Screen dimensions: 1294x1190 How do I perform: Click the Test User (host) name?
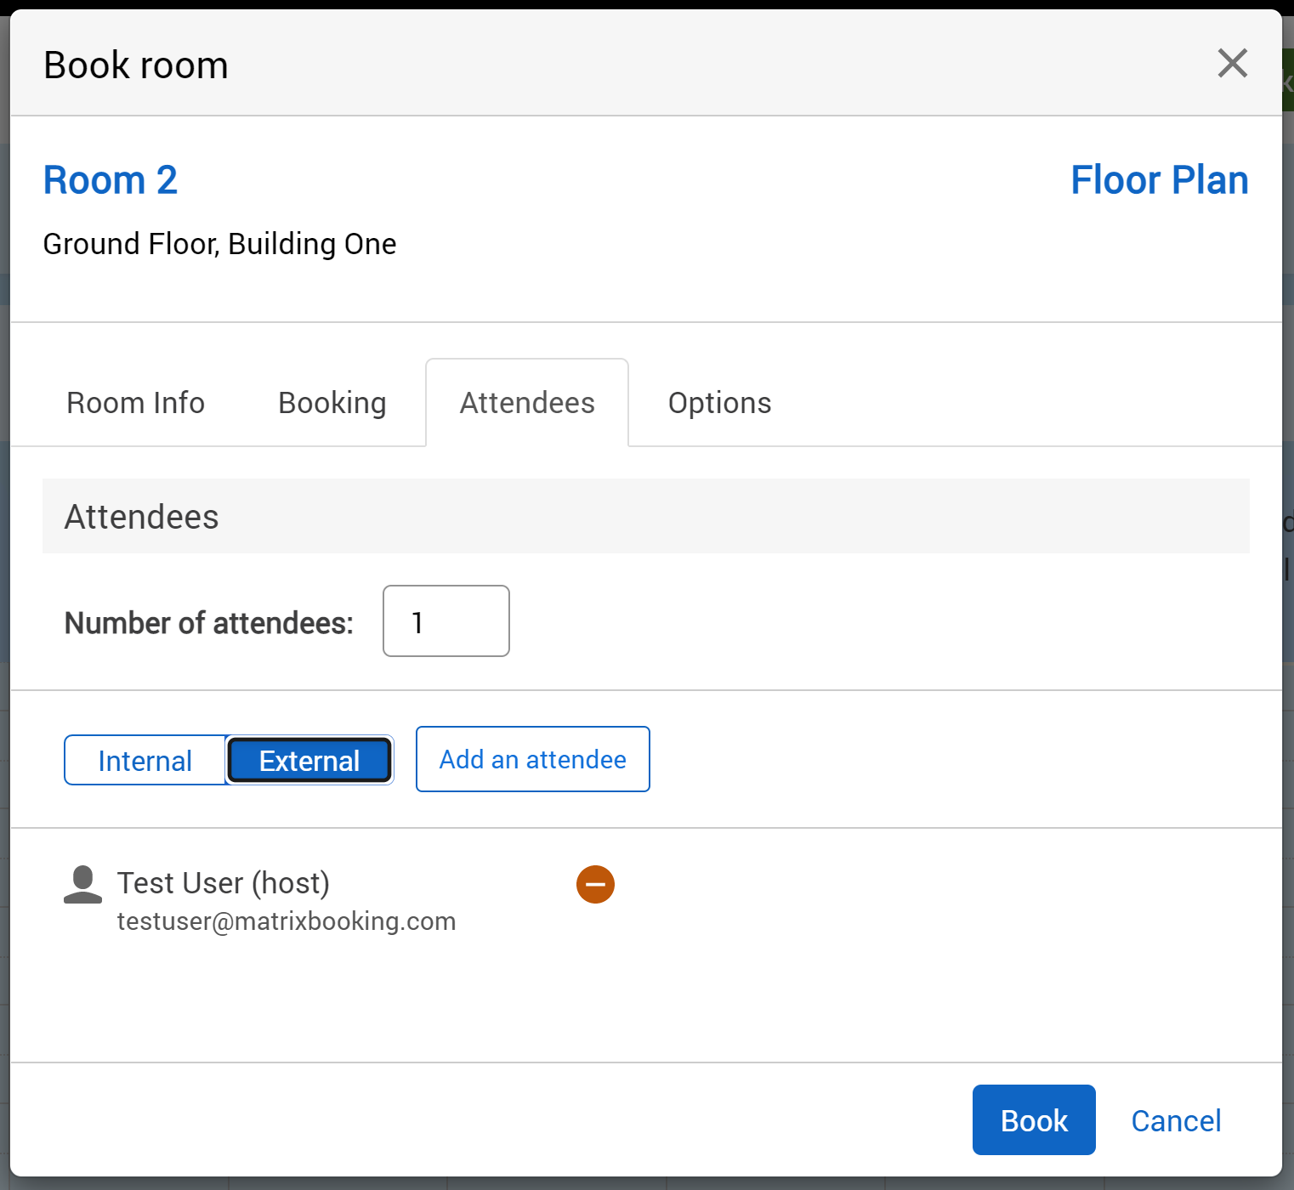click(224, 883)
